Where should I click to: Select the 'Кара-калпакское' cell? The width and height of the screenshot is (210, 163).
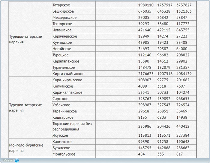click(x=74, y=92)
